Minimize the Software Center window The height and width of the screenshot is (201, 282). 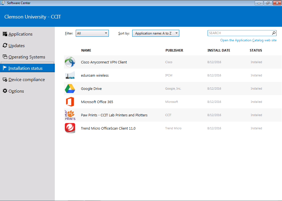click(x=259, y=3)
